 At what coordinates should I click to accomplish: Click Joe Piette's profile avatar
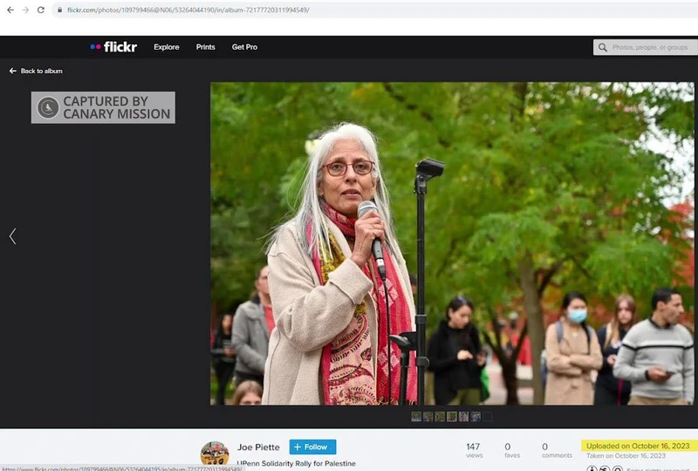215,454
